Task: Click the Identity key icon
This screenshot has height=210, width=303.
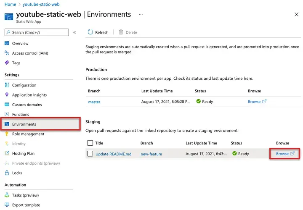Action: pos(7,144)
